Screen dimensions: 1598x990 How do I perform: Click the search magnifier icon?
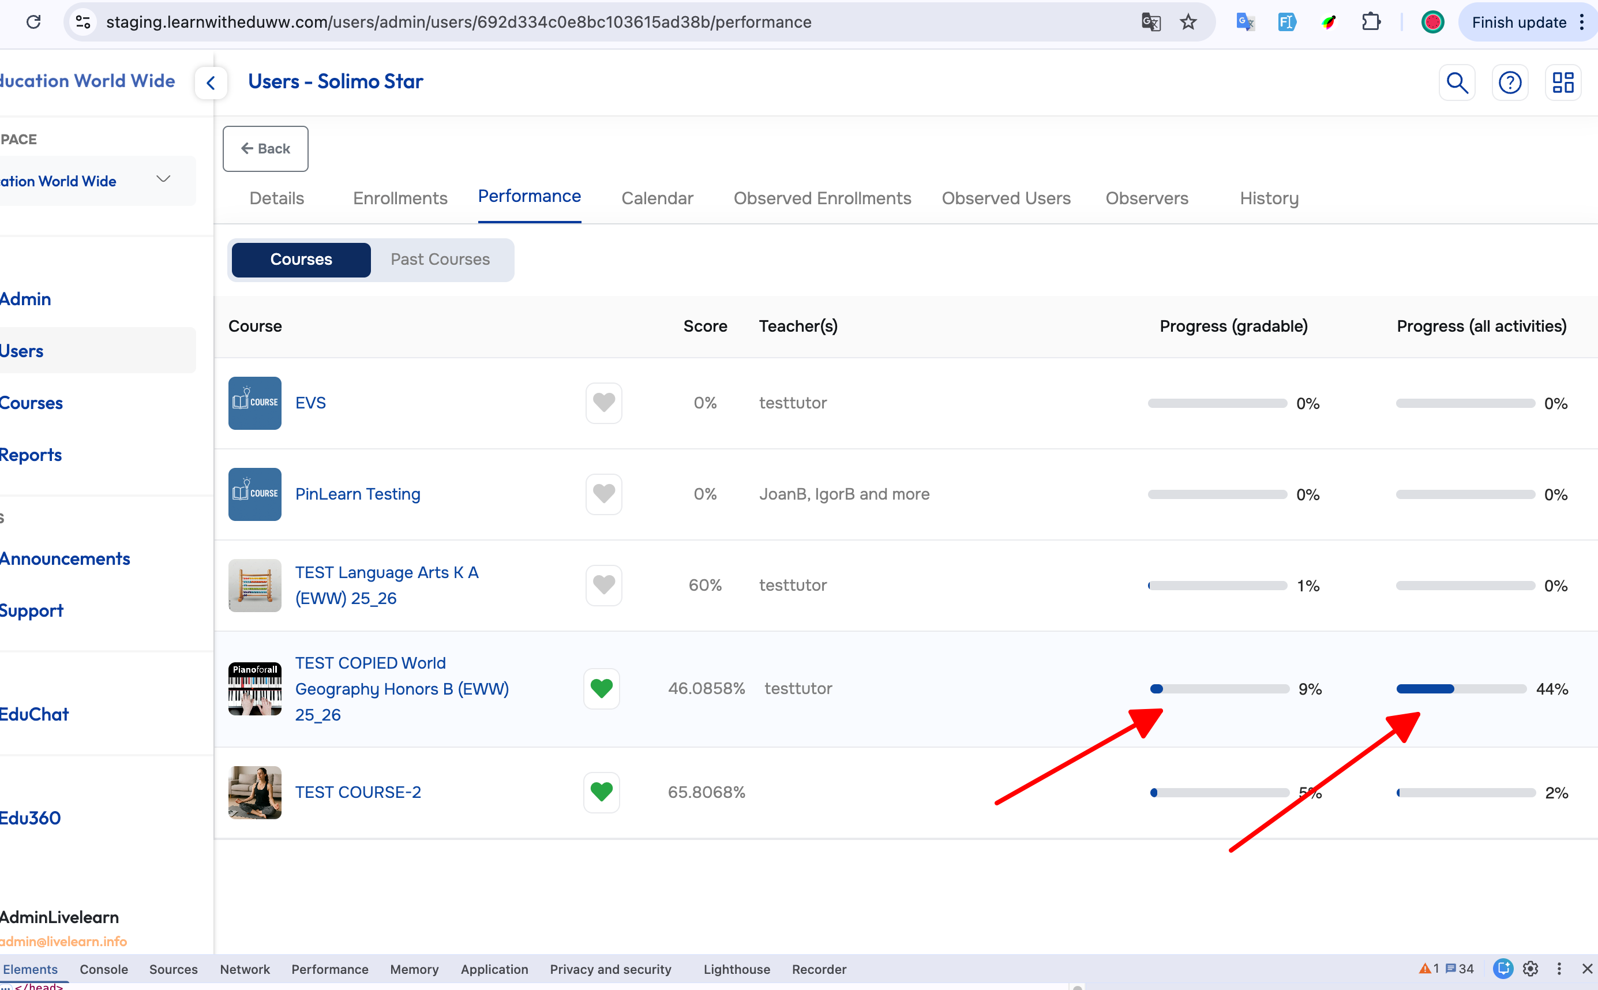[1457, 82]
